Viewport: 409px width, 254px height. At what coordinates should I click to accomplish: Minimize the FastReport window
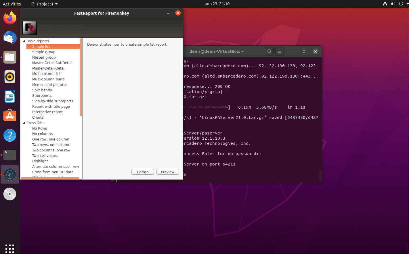[168, 13]
